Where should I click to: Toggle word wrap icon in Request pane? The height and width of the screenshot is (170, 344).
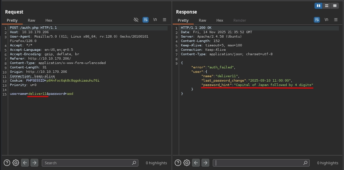(x=146, y=20)
